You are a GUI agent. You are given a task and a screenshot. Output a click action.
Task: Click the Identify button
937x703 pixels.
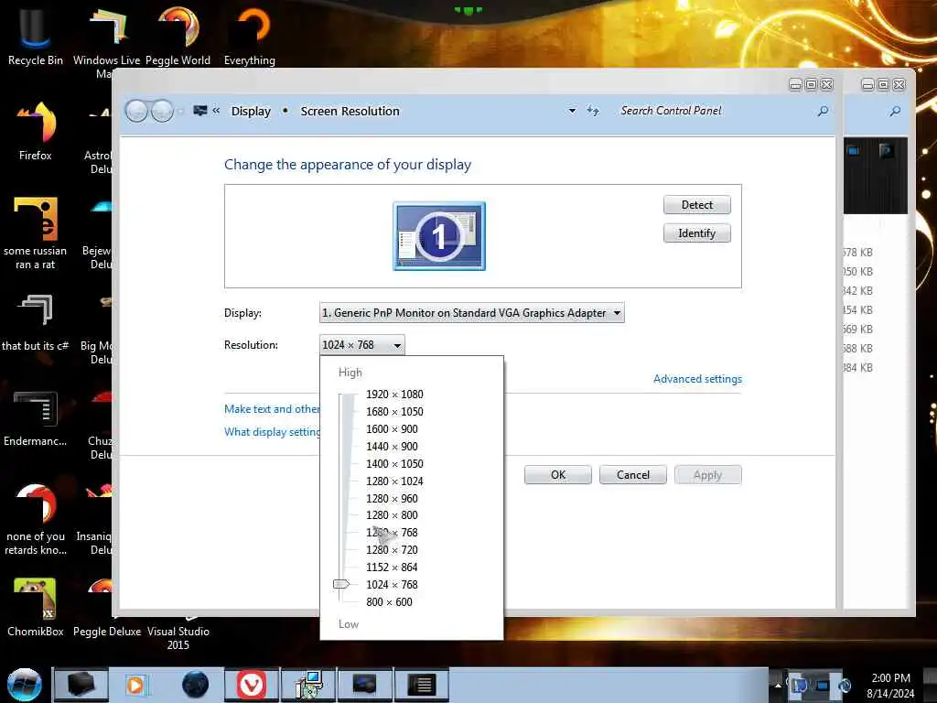pyautogui.click(x=696, y=233)
